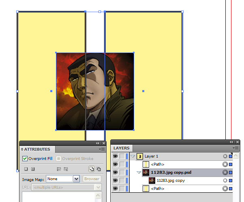Screen dimensions: 244x202
Task: Select the Show Center icon in Attributes
Action: click(x=33, y=169)
